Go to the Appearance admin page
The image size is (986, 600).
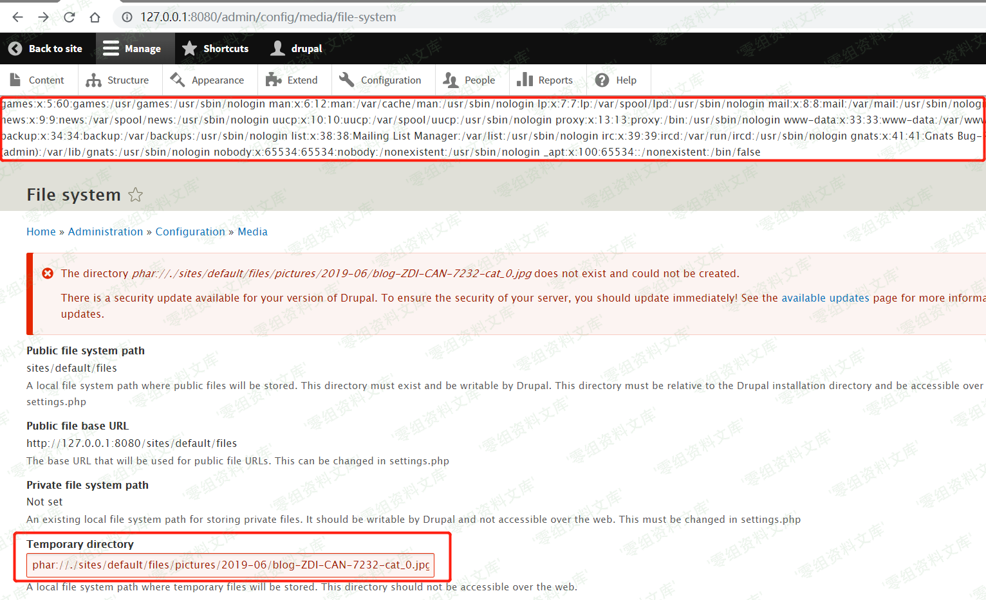[x=207, y=80]
